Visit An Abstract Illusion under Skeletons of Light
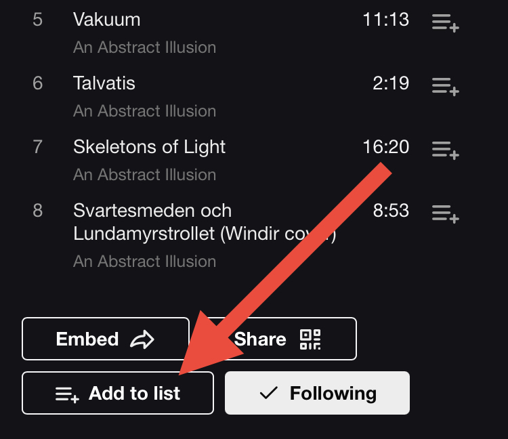 coord(144,175)
